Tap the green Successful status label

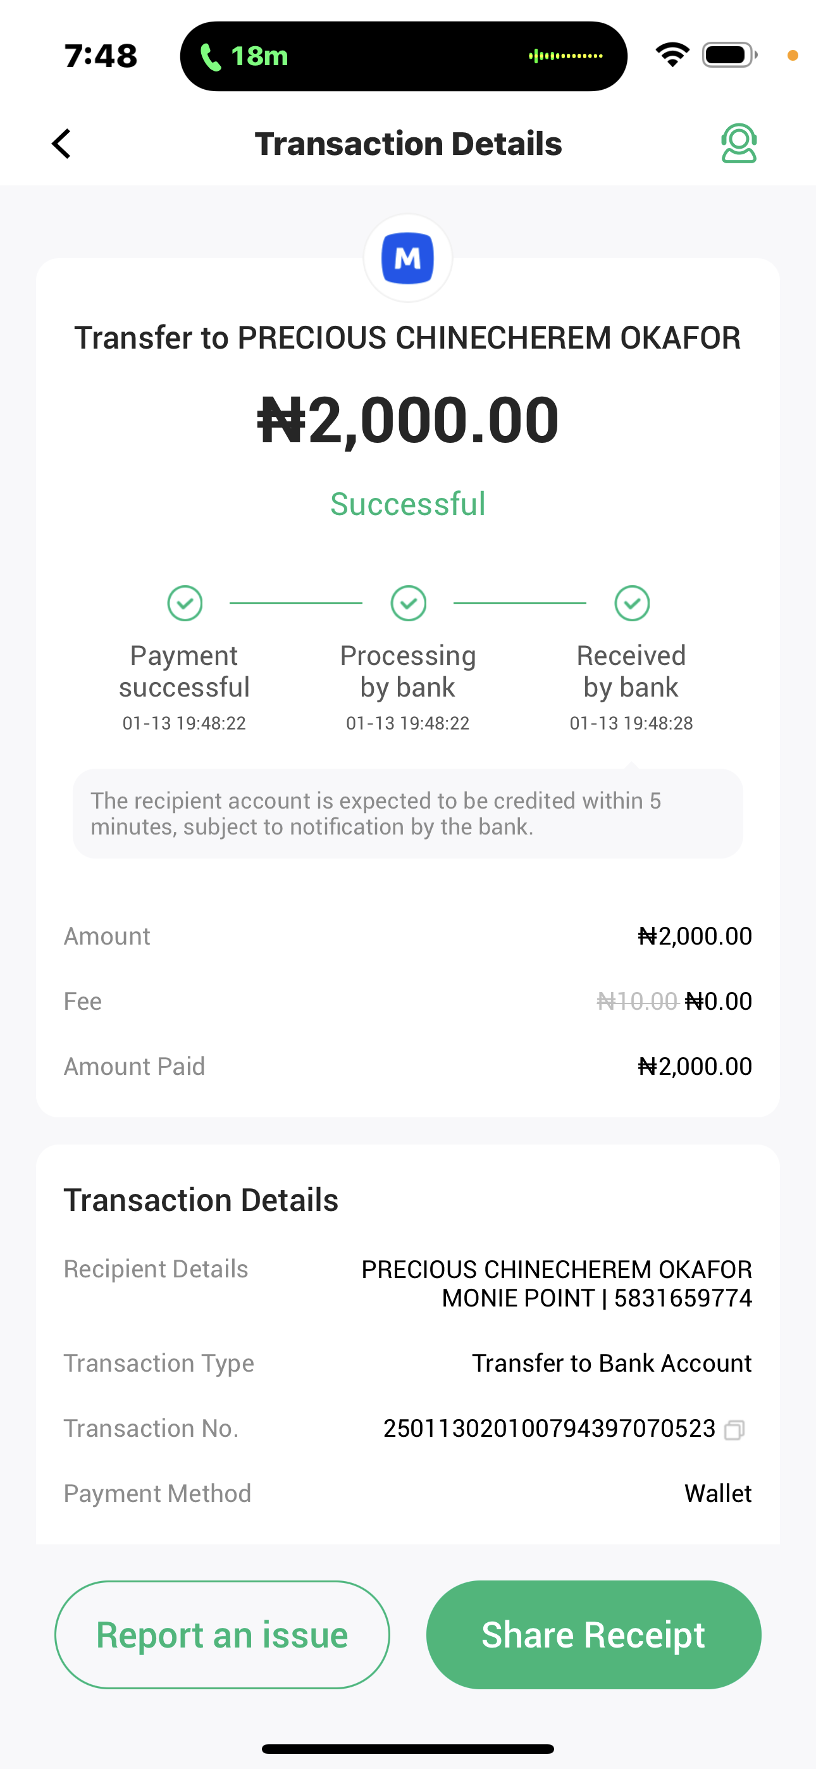coord(408,504)
